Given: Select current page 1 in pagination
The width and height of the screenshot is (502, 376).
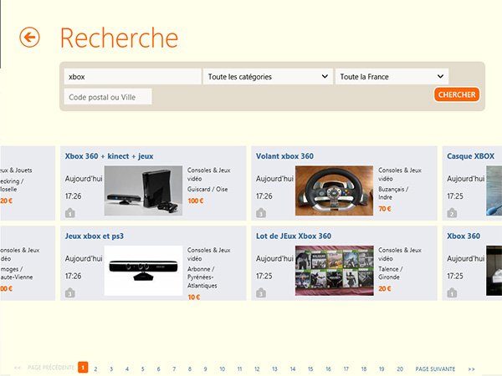Looking at the screenshot, I should click(83, 368).
